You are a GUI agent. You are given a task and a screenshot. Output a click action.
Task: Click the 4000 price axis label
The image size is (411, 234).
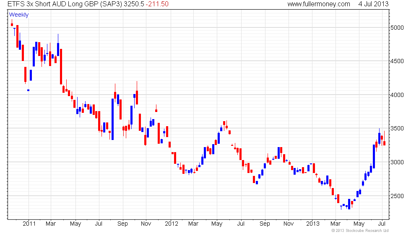[397, 95]
